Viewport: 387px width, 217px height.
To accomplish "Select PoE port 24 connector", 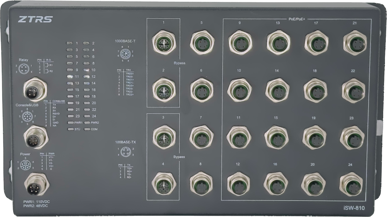I will pos(351,184).
